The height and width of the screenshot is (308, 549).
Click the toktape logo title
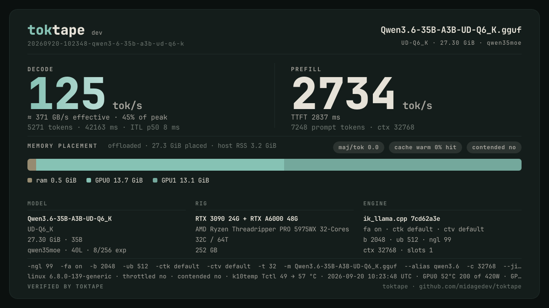[56, 30]
